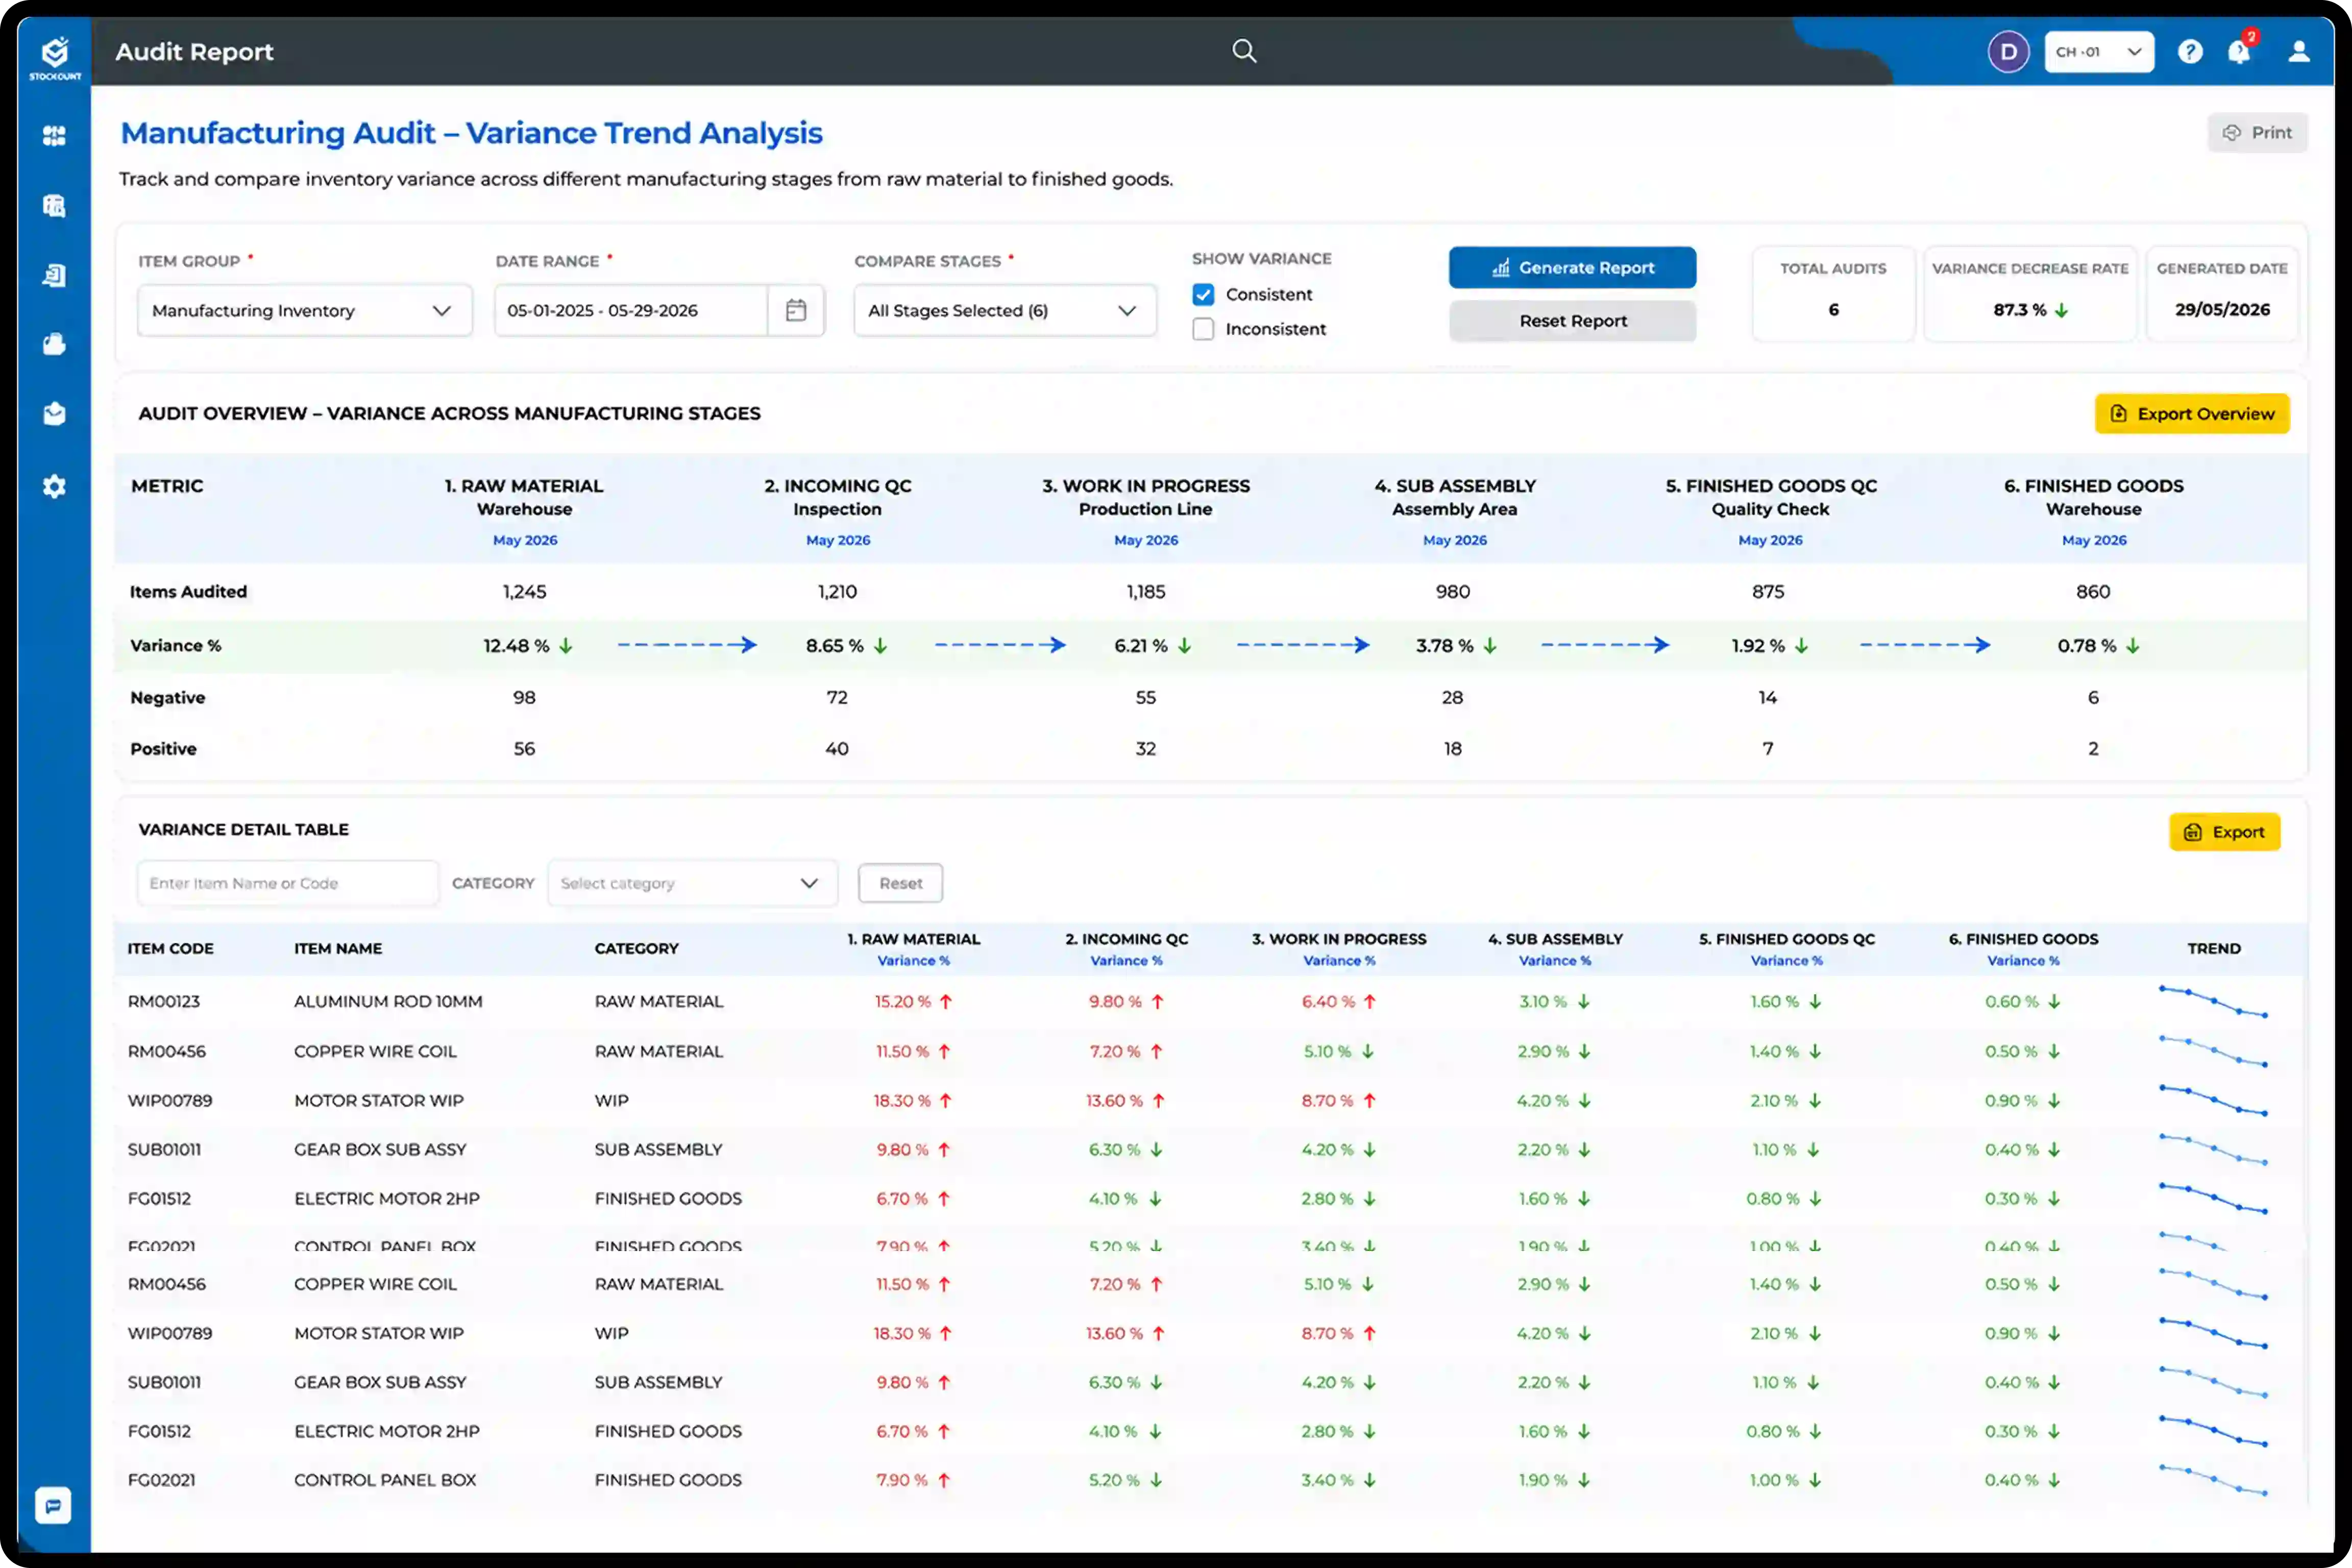
Task: Click the search magnifier icon
Action: 1244,51
